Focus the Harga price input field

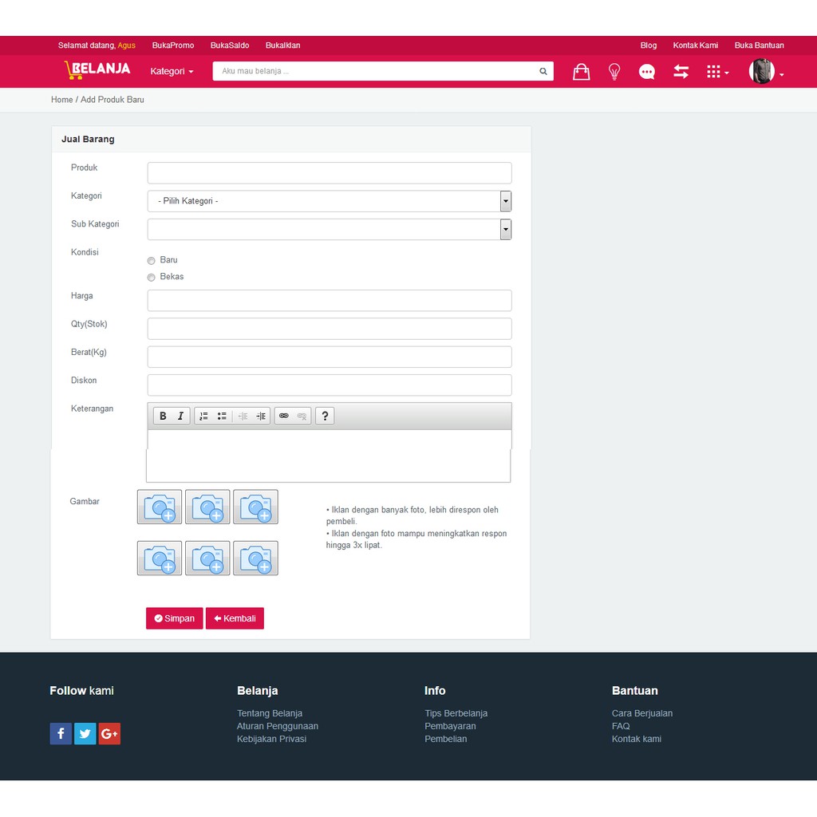pos(330,301)
